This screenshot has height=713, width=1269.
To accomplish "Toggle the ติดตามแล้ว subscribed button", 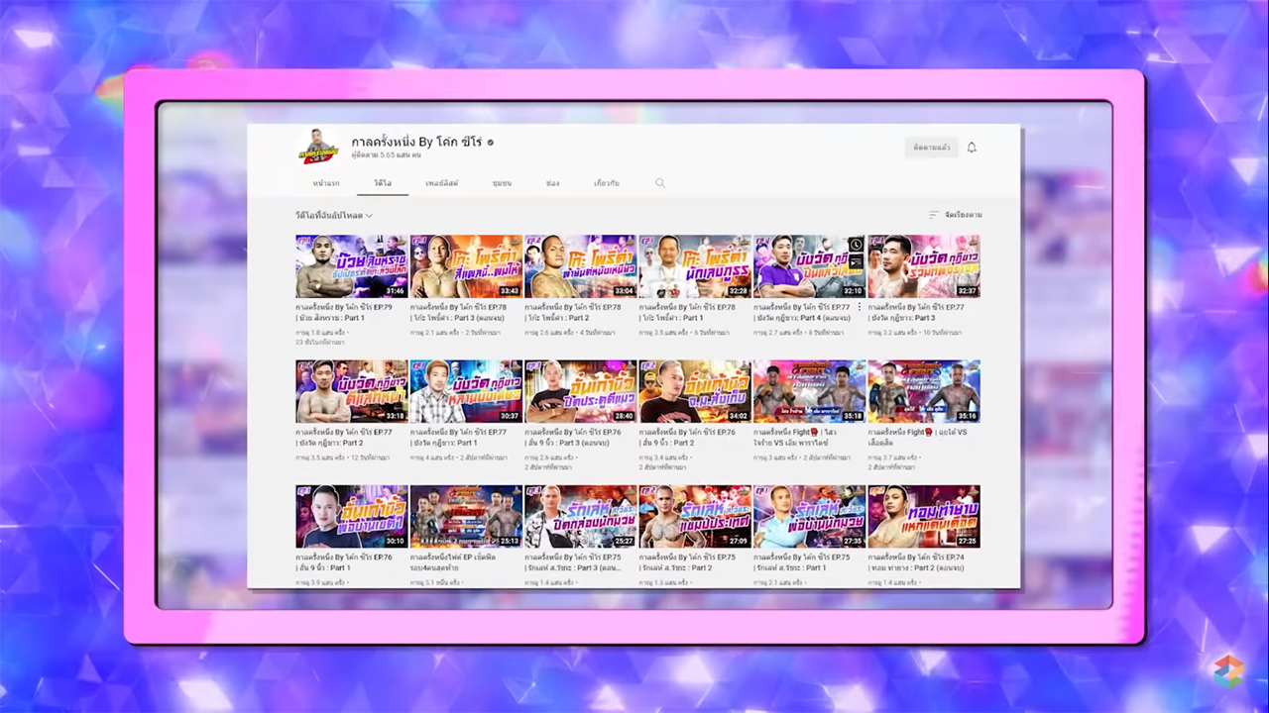I will coord(931,148).
